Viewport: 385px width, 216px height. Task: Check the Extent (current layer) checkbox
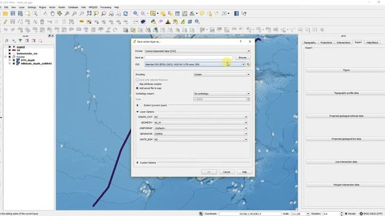(141, 106)
